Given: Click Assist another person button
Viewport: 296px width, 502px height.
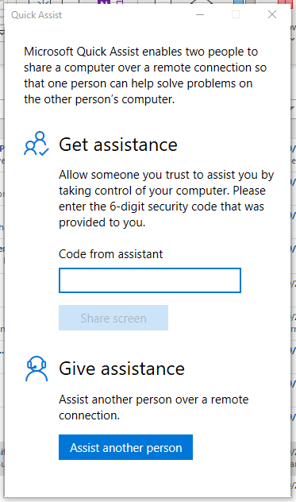Looking at the screenshot, I should (125, 447).
